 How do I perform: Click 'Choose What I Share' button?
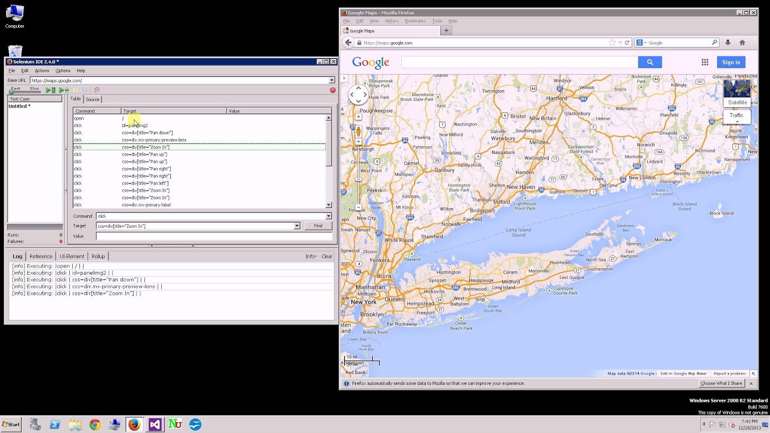click(721, 383)
